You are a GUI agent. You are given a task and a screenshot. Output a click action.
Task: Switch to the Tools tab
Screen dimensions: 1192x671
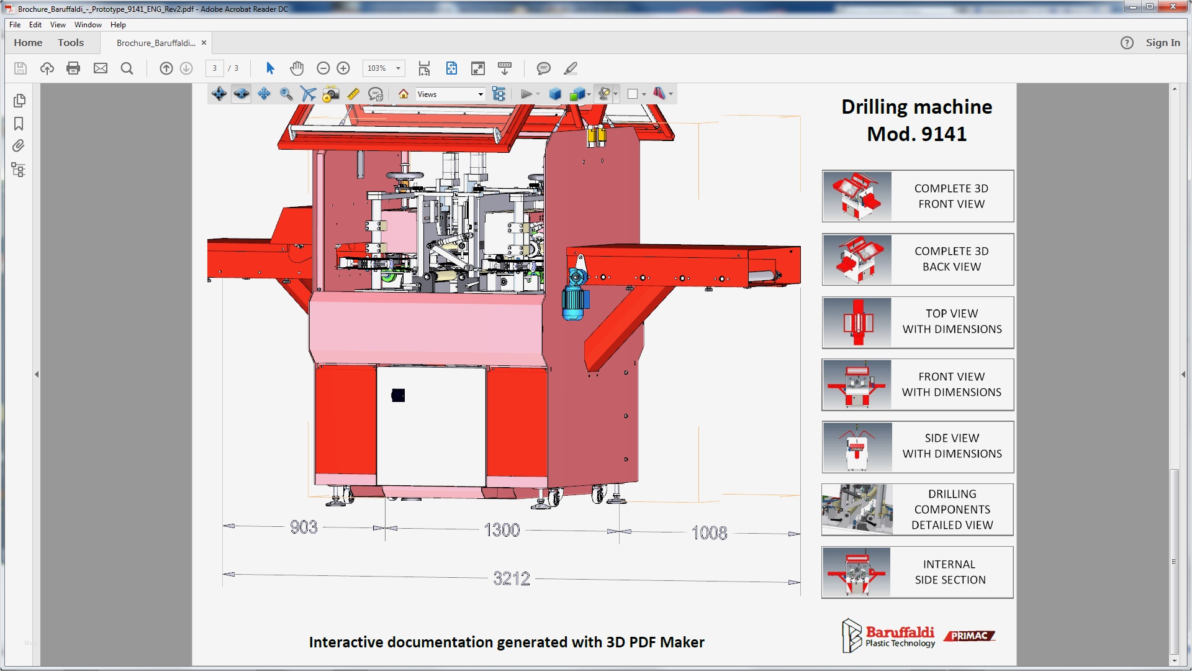click(x=71, y=43)
